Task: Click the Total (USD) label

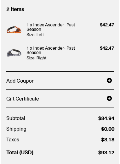Action: [x=20, y=153]
